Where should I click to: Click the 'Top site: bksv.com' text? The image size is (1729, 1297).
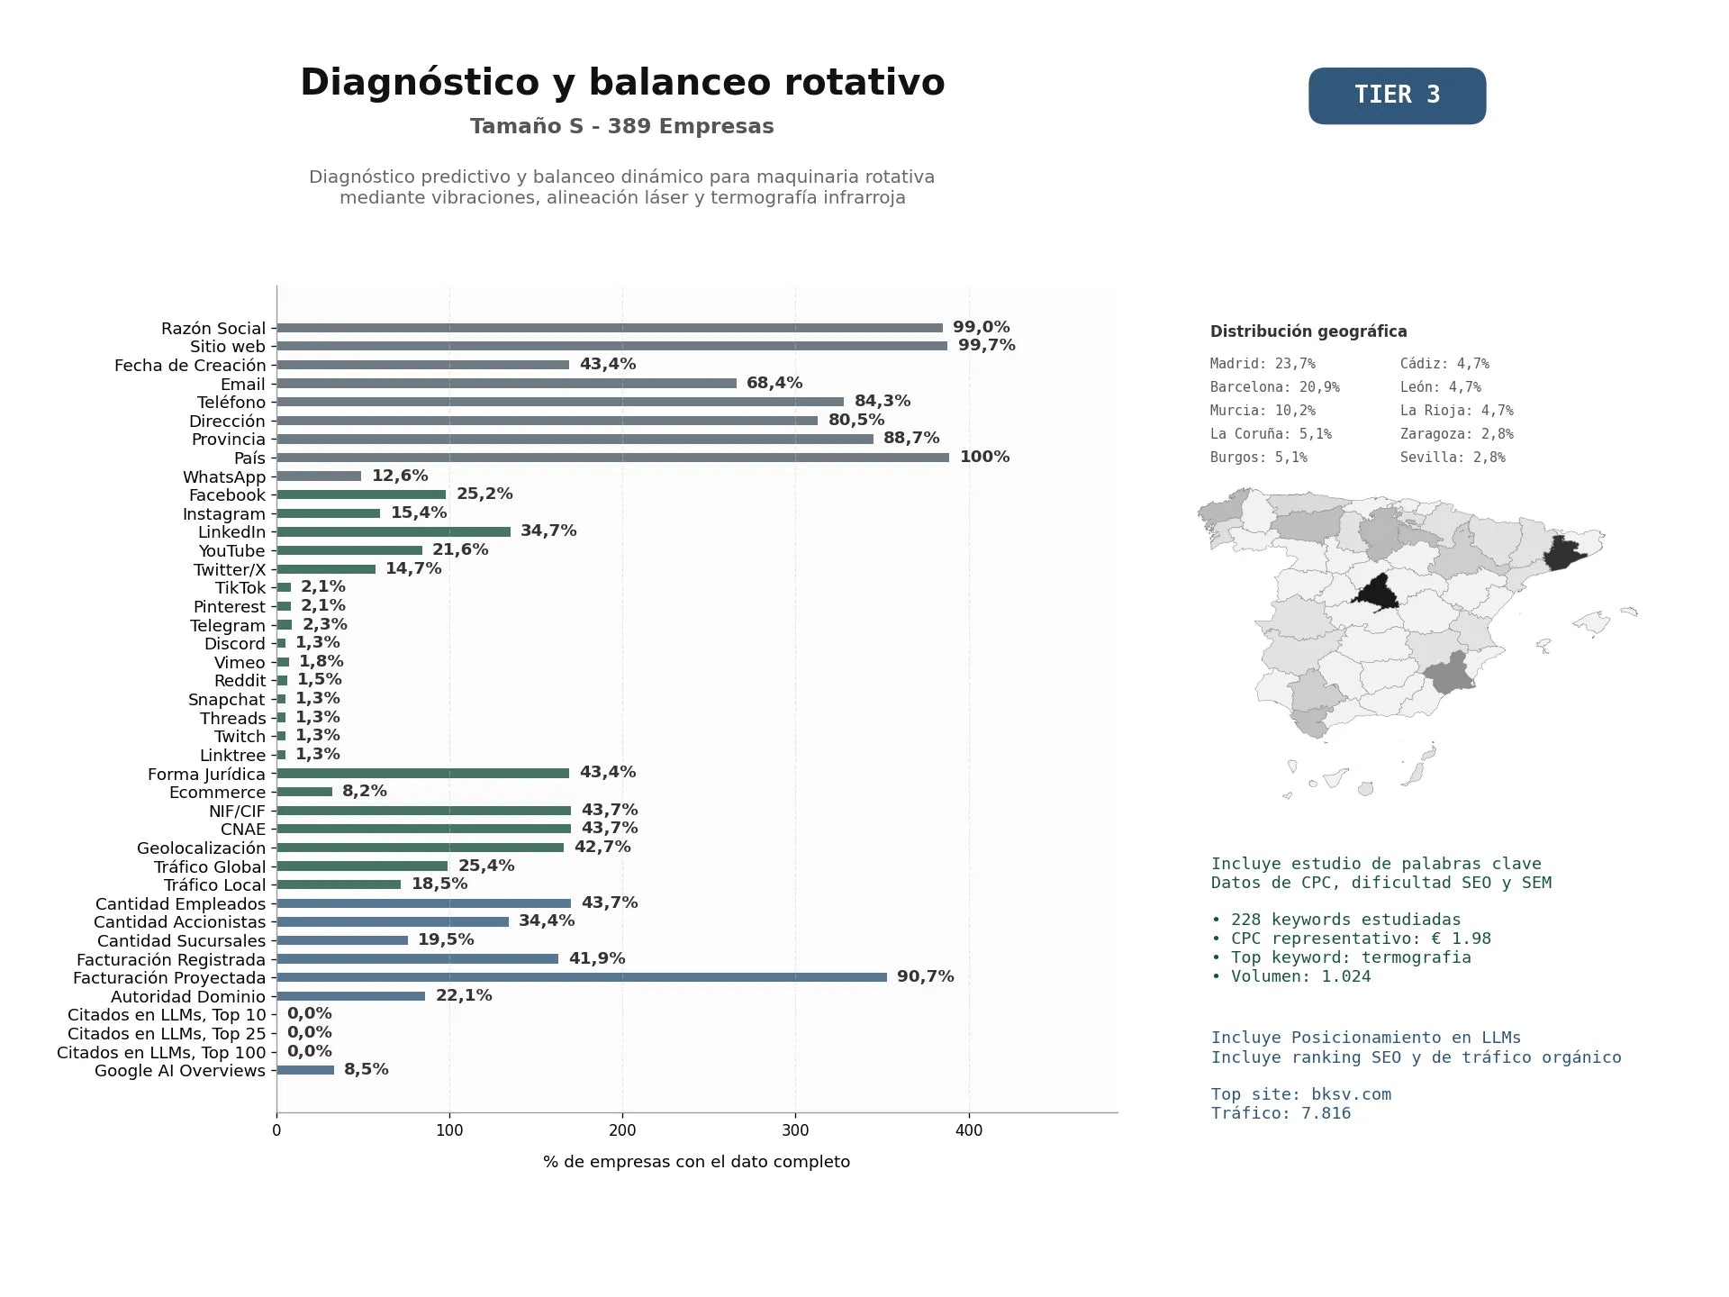click(x=1301, y=1094)
